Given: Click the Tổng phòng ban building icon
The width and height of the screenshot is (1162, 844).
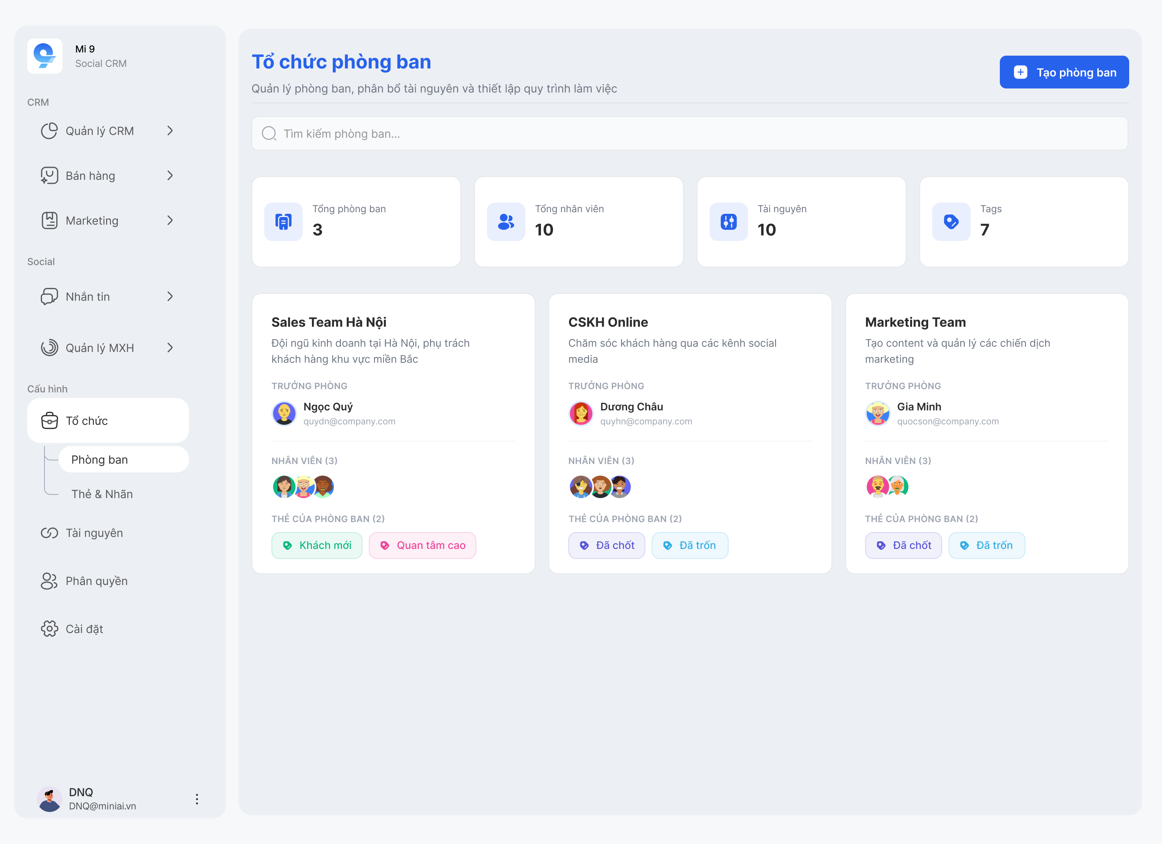Looking at the screenshot, I should coord(283,221).
